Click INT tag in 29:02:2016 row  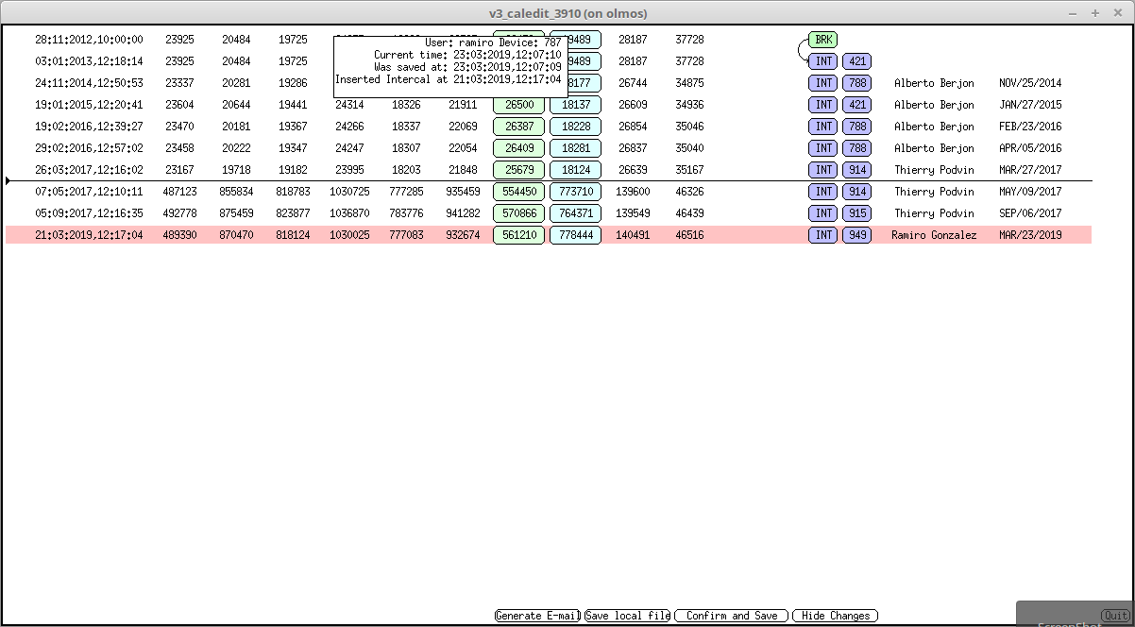[823, 148]
